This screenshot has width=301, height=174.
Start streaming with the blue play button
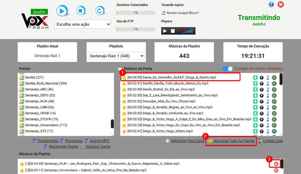[62, 11]
